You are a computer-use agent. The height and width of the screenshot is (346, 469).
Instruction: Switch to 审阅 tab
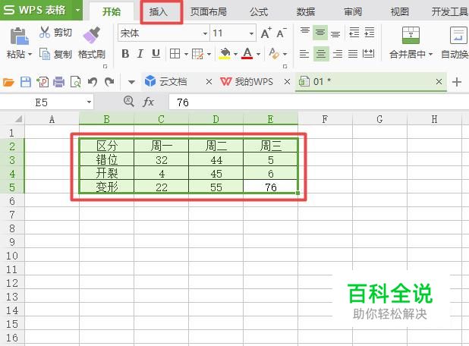coord(353,12)
